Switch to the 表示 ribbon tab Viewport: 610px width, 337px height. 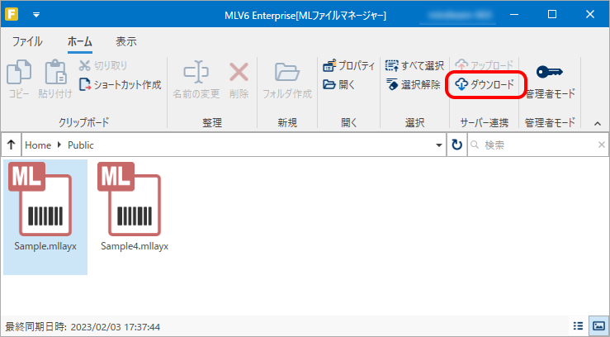tap(126, 41)
